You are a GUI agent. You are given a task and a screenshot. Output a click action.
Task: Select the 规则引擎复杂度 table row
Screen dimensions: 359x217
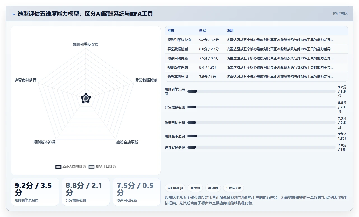pos(256,40)
